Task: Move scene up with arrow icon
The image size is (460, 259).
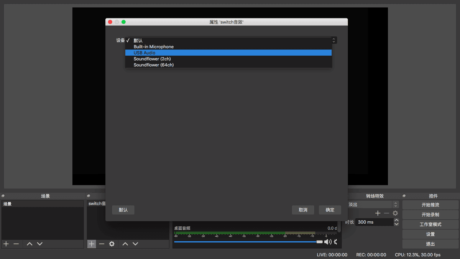Action: 30,244
